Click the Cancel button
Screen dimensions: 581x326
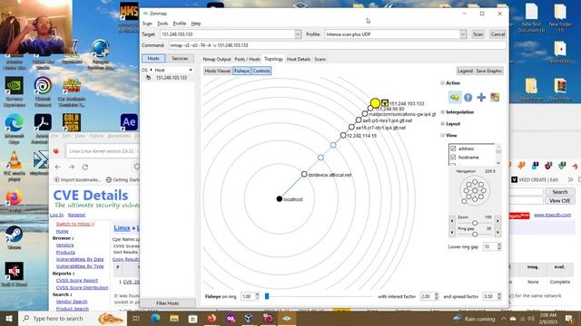497,34
